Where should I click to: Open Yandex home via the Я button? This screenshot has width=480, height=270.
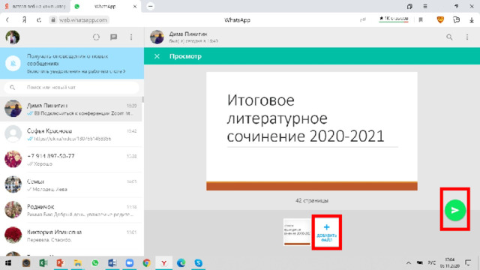pyautogui.click(x=24, y=20)
